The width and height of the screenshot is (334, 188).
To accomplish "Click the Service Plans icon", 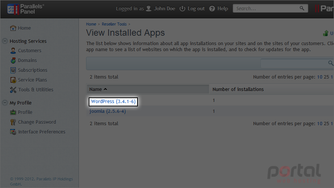I will click(13, 80).
